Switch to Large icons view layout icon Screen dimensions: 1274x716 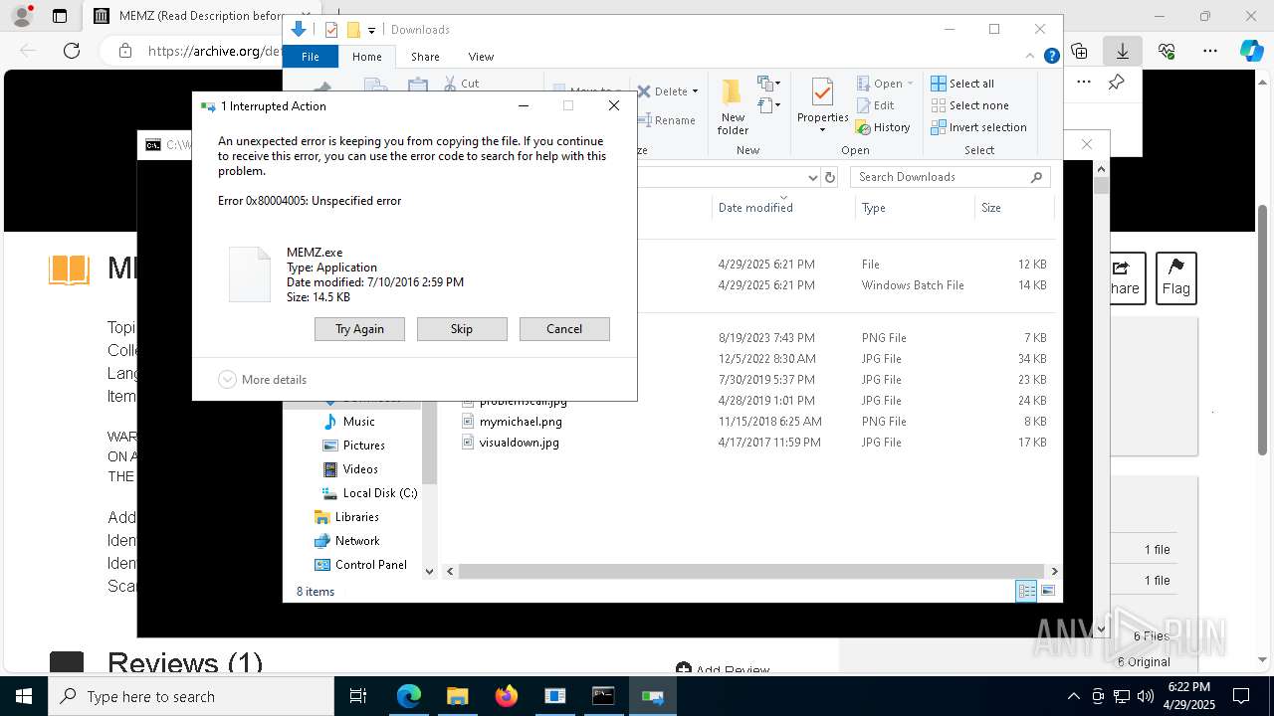click(1048, 592)
